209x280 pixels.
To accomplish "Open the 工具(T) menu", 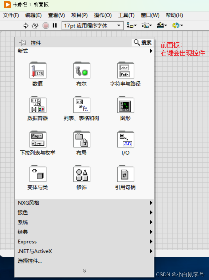I will pyautogui.click(x=126, y=15).
